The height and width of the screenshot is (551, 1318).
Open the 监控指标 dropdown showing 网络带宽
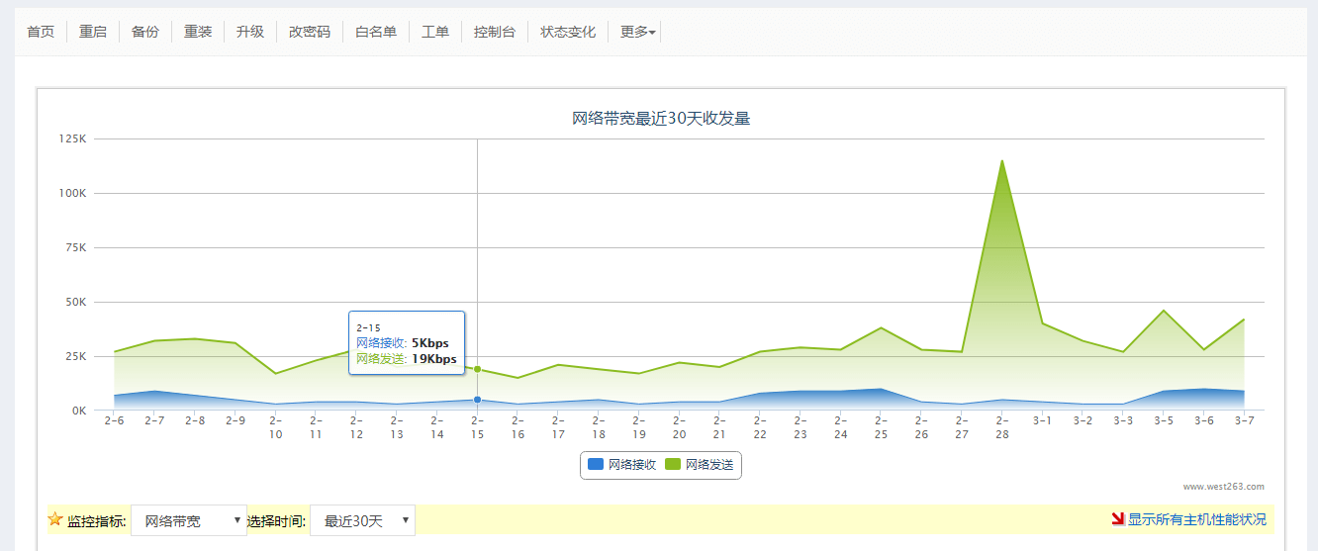pyautogui.click(x=189, y=520)
